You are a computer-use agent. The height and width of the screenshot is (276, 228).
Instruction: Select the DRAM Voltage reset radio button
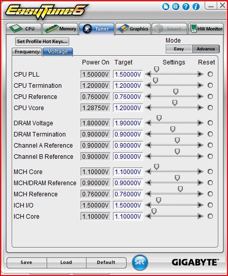point(210,123)
